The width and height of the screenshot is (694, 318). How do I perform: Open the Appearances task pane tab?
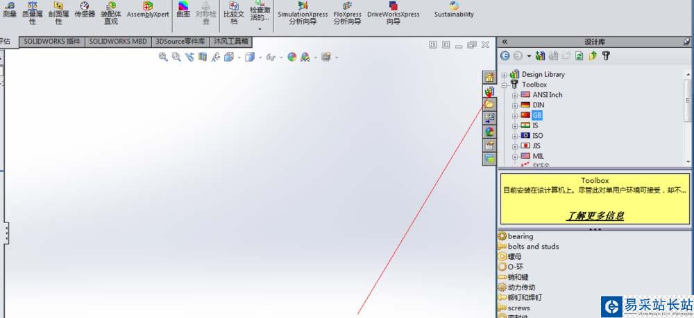click(489, 132)
